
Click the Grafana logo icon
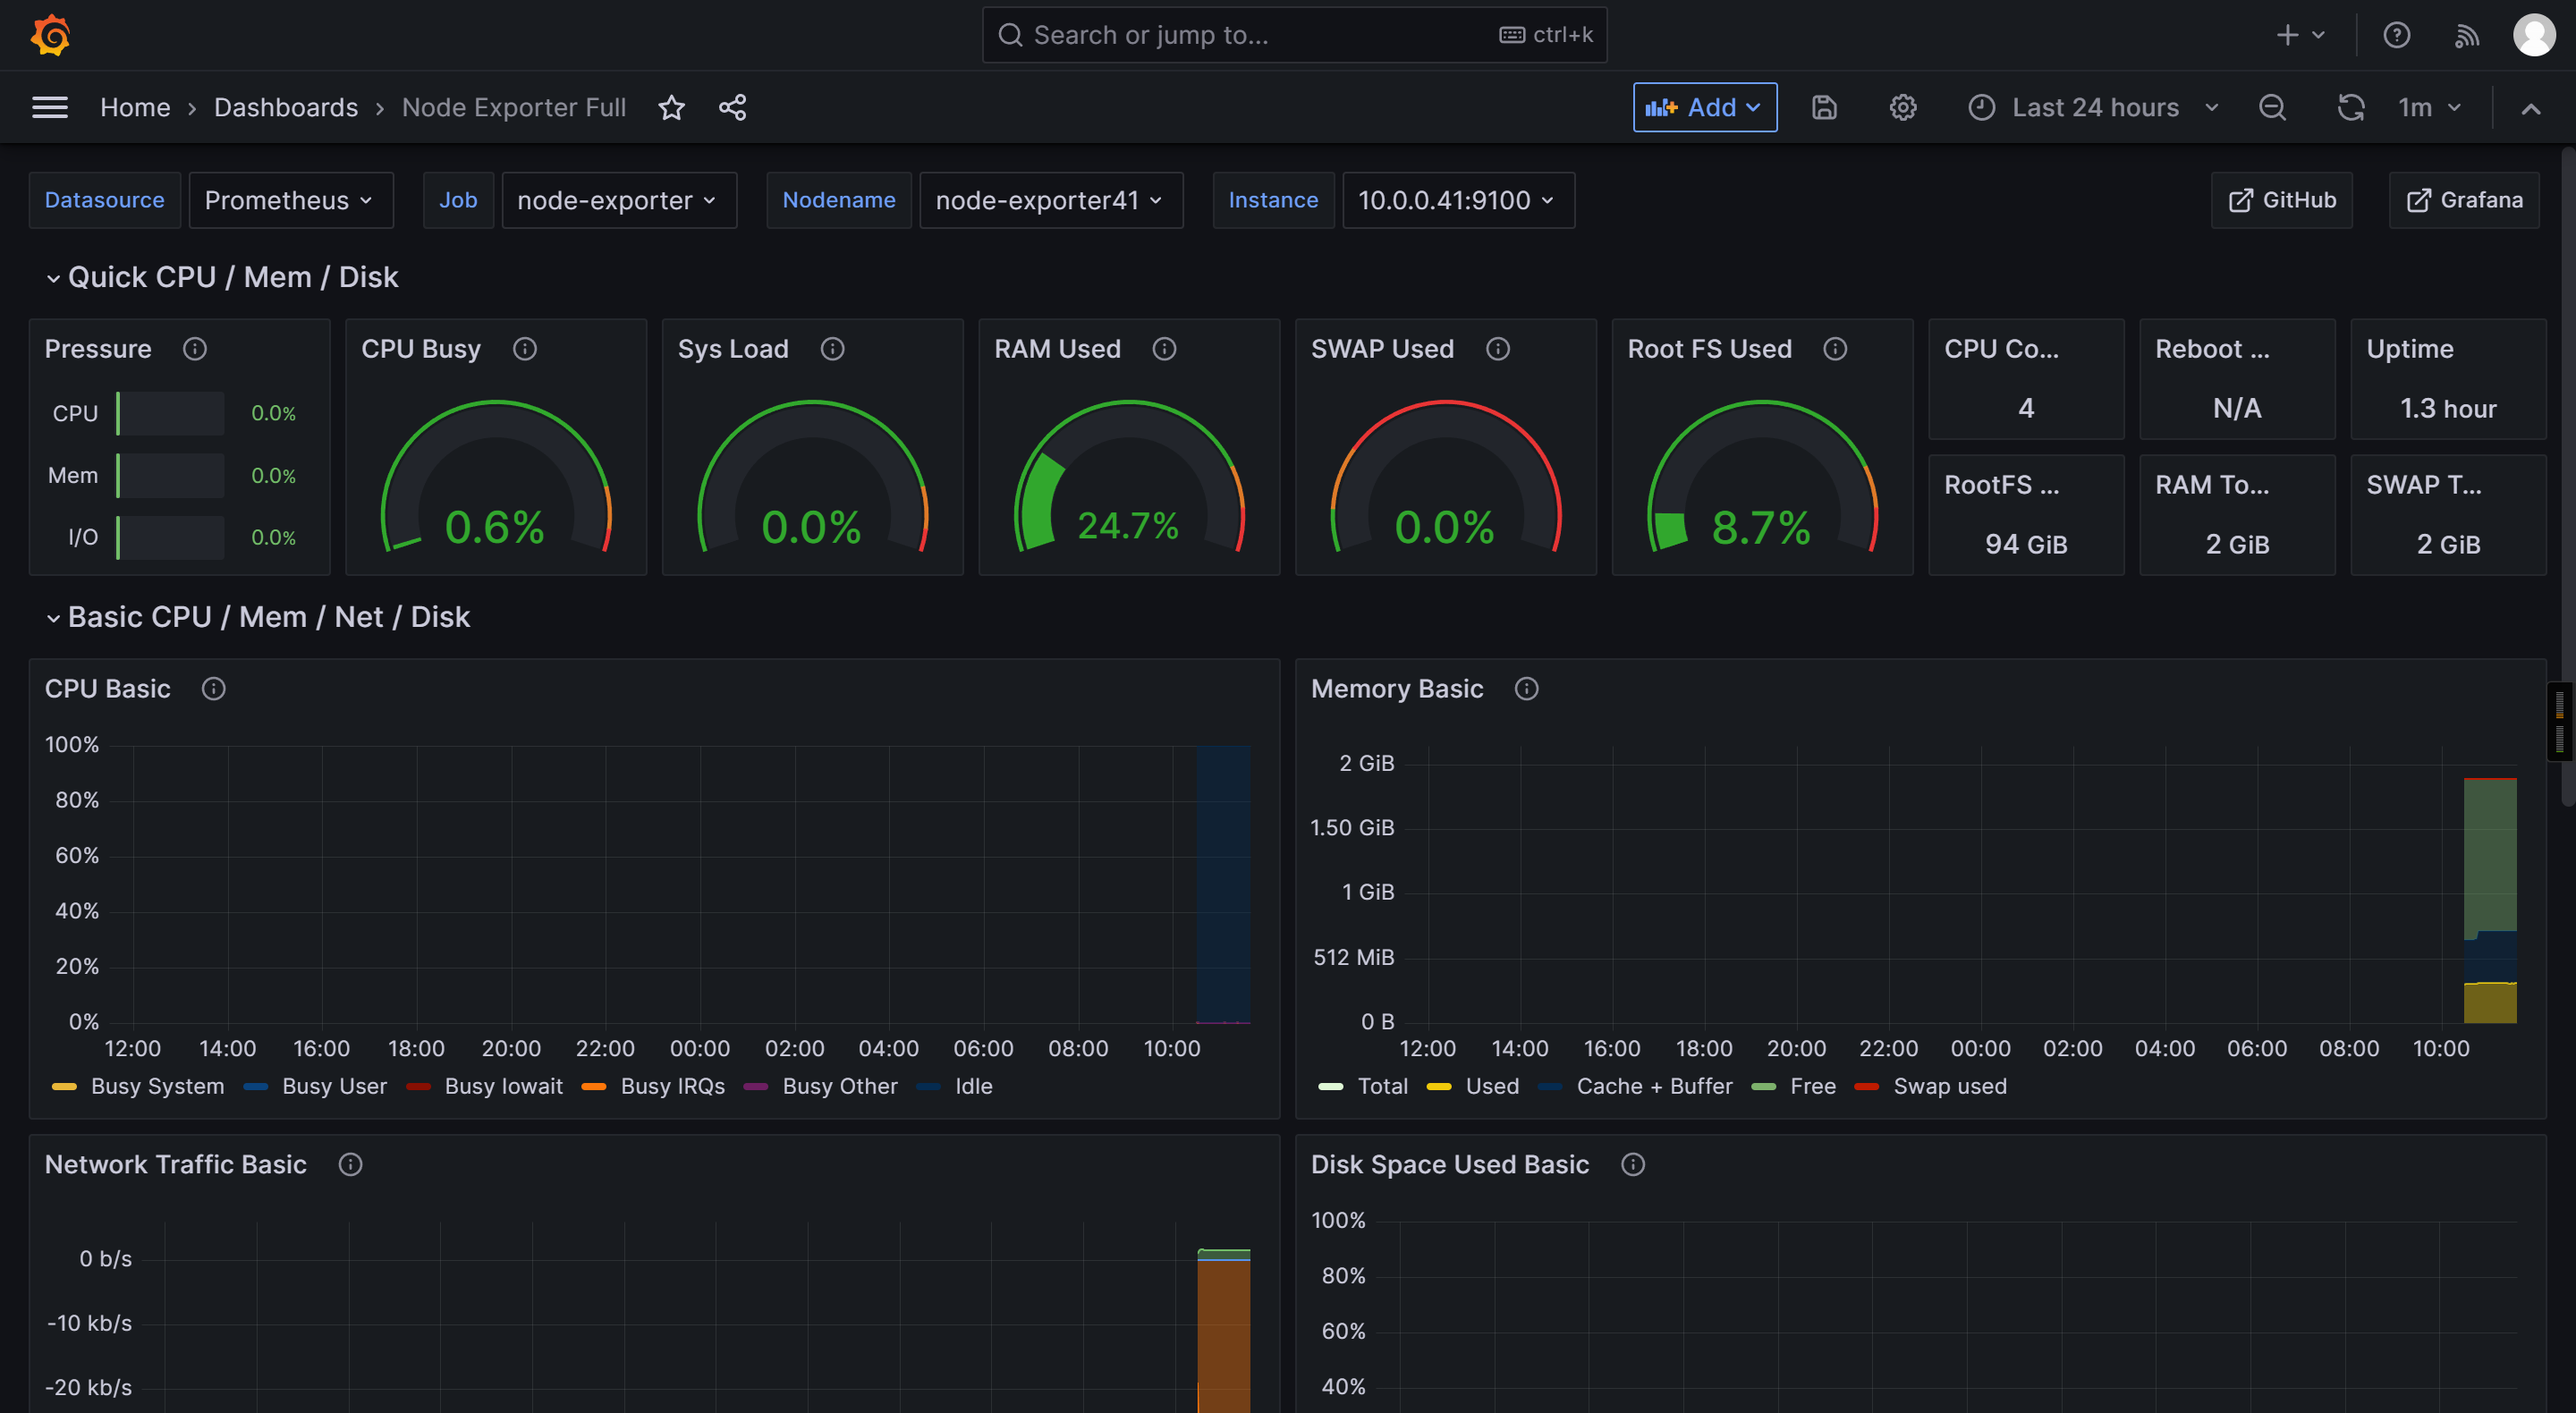pos(50,35)
